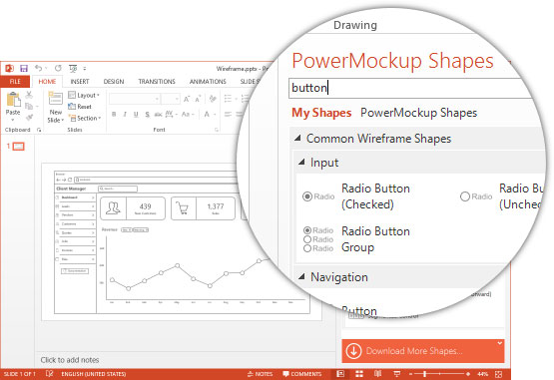Select the Radio Button (Unchecked) shape
The height and width of the screenshot is (380, 554).
pos(502,196)
